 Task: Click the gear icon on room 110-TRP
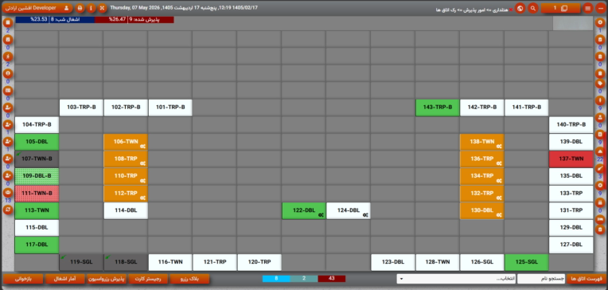tap(142, 181)
